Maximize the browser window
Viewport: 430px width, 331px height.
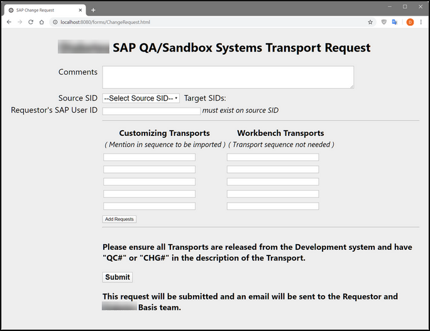[x=405, y=6]
